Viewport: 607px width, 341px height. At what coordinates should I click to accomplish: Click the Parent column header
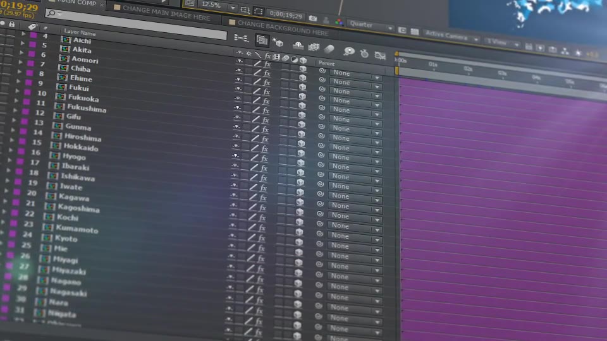tap(326, 63)
